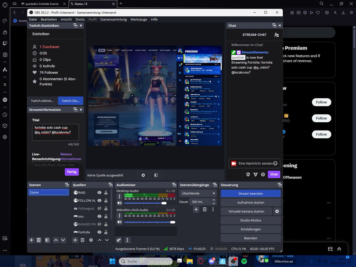Open source properties gear in preview bar

point(143,175)
